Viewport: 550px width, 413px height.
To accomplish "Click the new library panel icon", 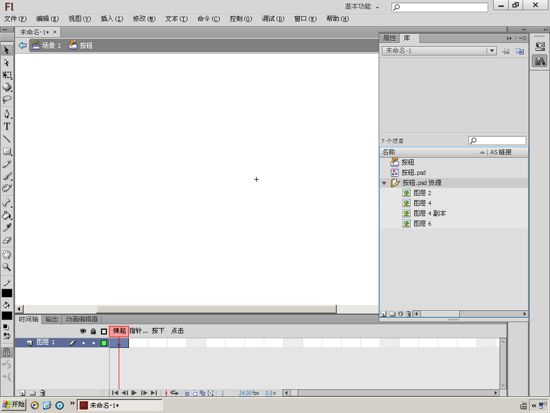I will tap(520, 51).
